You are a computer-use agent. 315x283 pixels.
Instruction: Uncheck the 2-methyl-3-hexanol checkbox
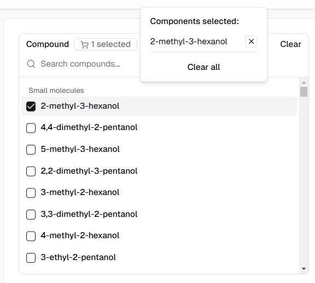coord(31,106)
